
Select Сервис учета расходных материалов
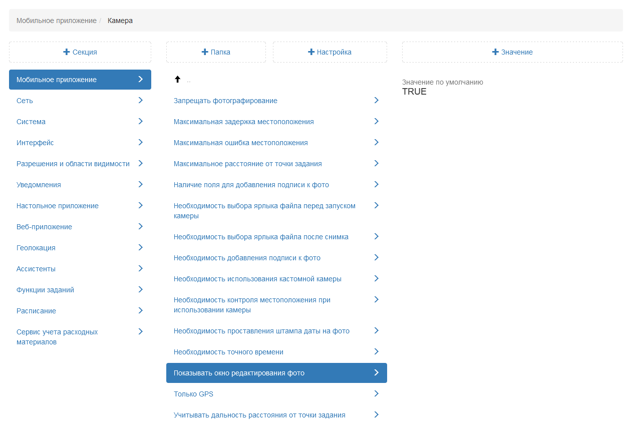[x=80, y=337]
